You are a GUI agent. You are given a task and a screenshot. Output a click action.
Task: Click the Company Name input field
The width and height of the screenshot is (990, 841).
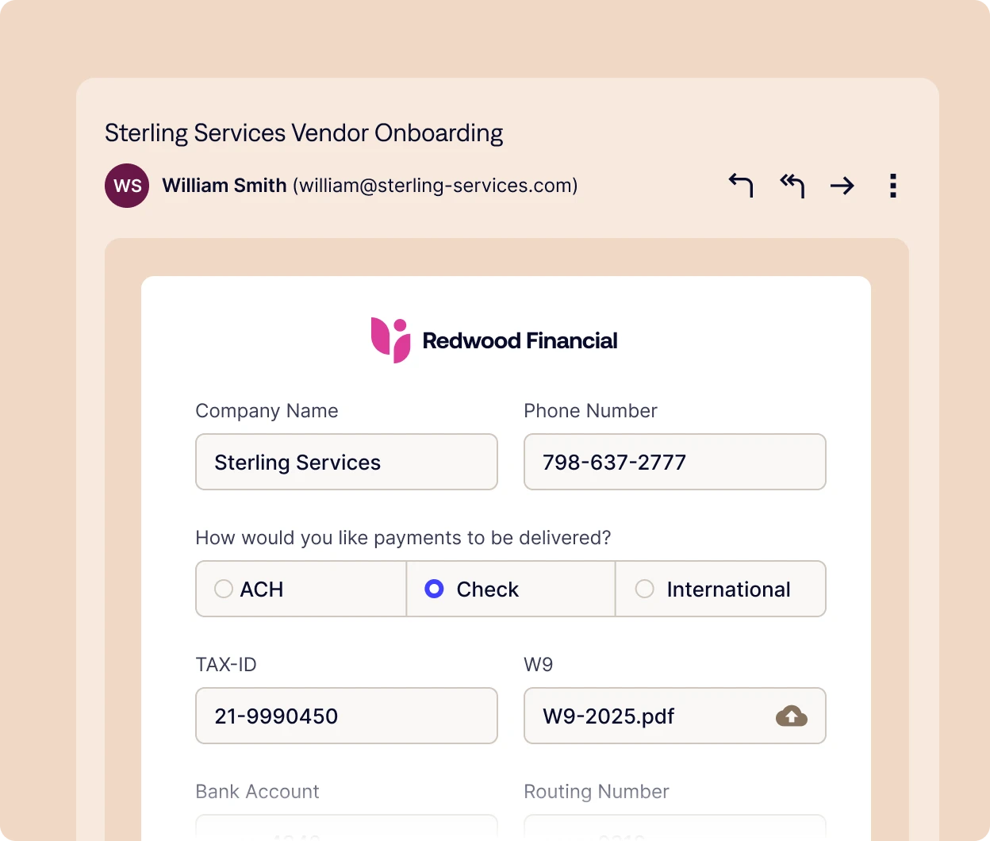(346, 462)
